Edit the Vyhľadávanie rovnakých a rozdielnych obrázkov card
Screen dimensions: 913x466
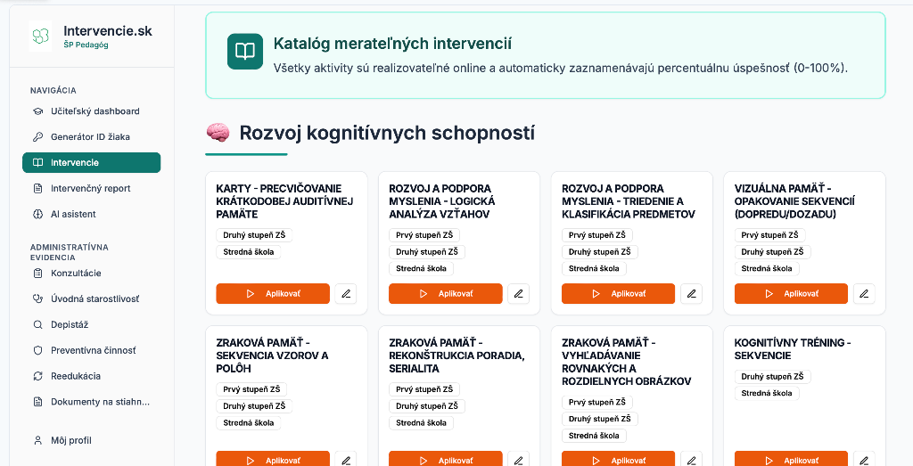[x=691, y=460]
